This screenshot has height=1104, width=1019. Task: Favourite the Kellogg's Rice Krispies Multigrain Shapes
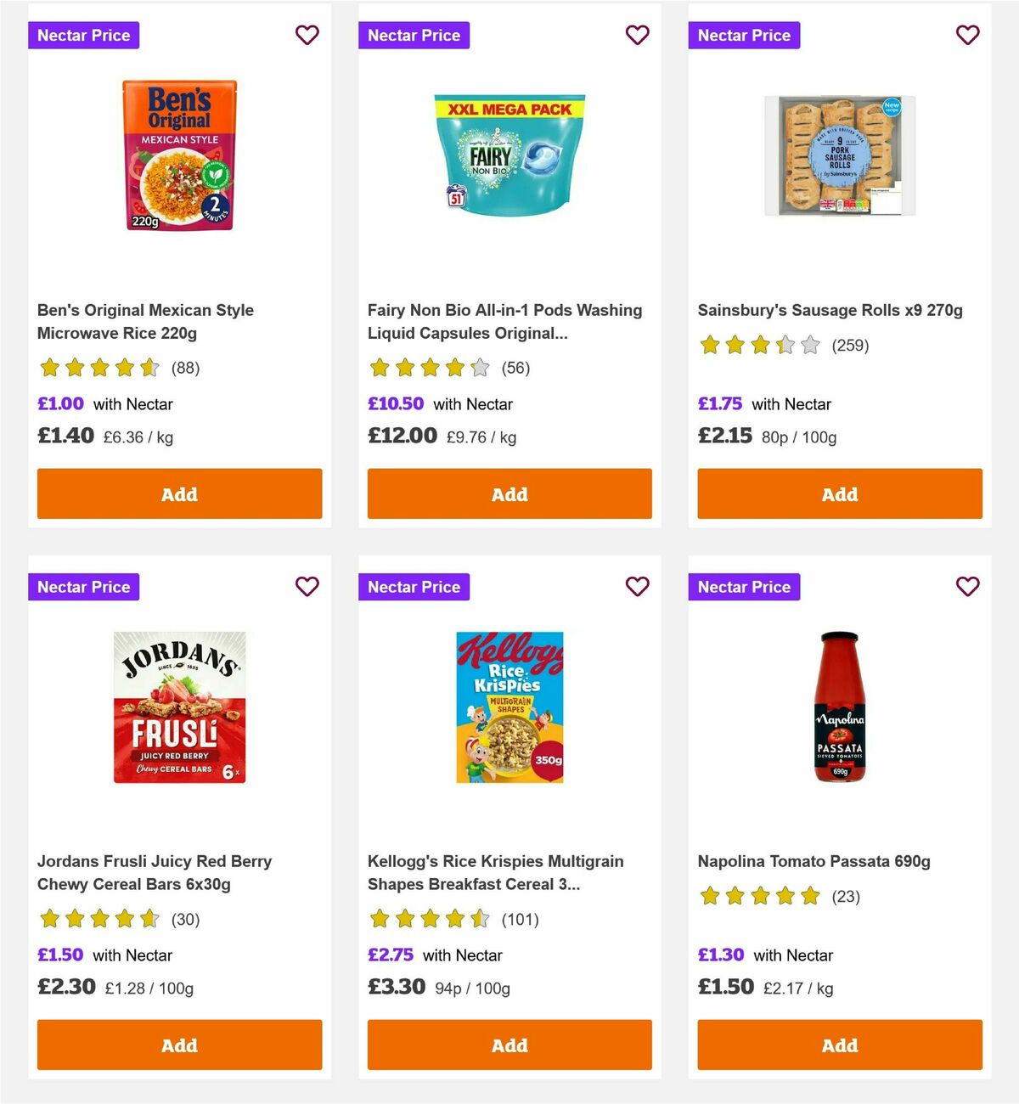click(637, 586)
